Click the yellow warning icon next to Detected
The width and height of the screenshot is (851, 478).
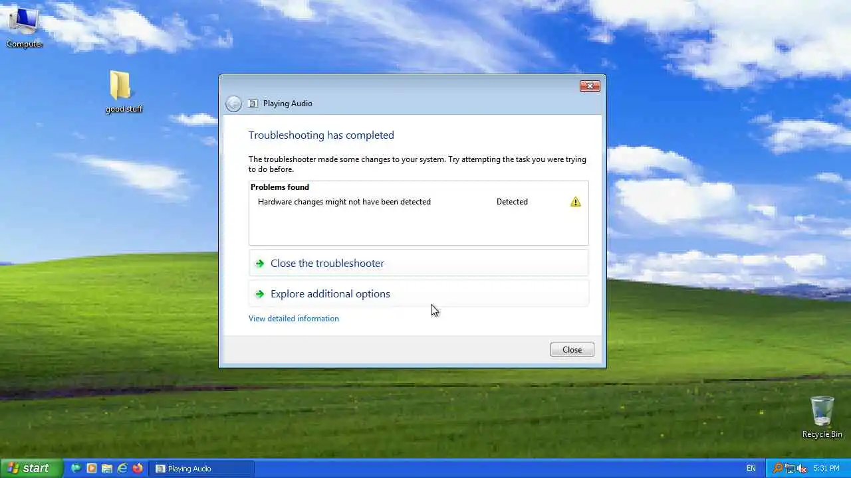coord(576,202)
